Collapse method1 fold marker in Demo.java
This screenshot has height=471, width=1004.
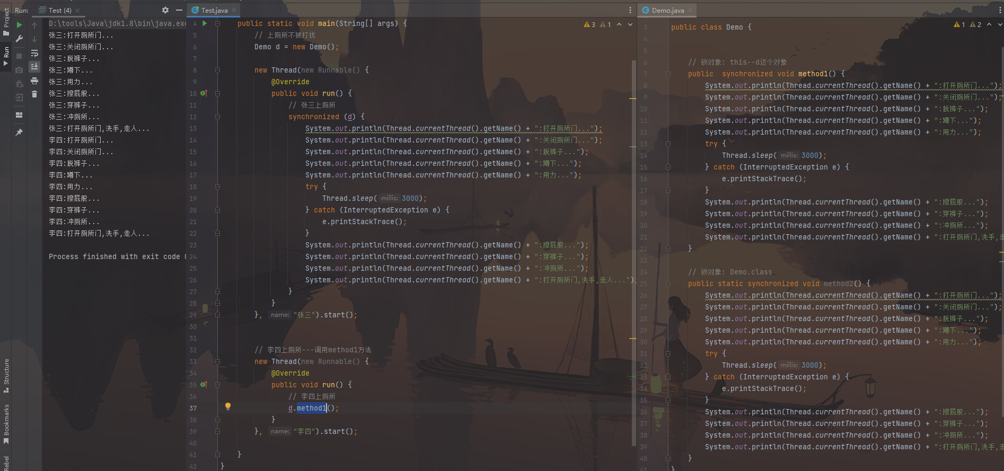pyautogui.click(x=668, y=74)
